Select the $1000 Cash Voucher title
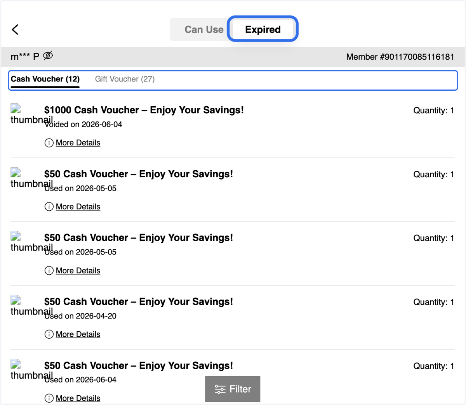Viewport: 466px width, 405px height. pyautogui.click(x=144, y=110)
